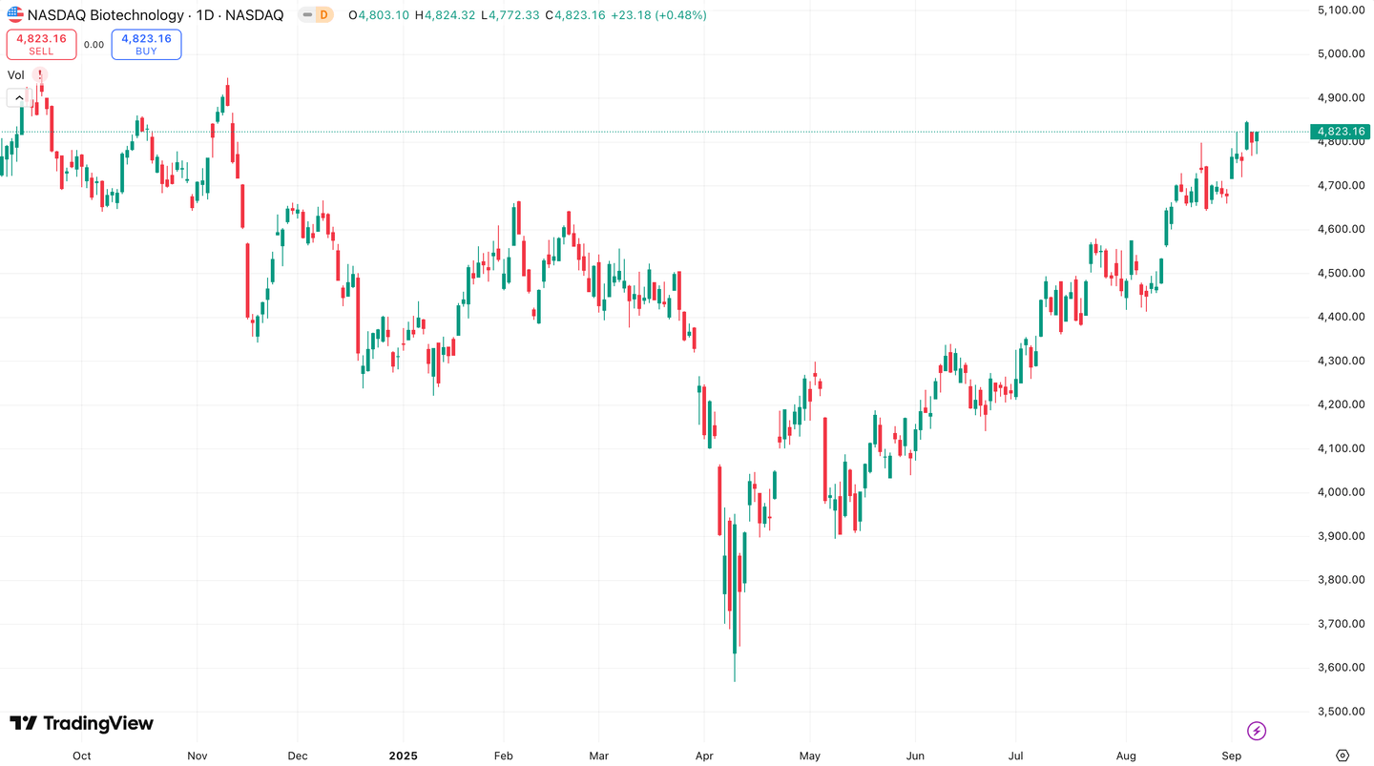The width and height of the screenshot is (1374, 766).
Task: Click the 0.00 spread value between order buttons
Action: click(94, 44)
